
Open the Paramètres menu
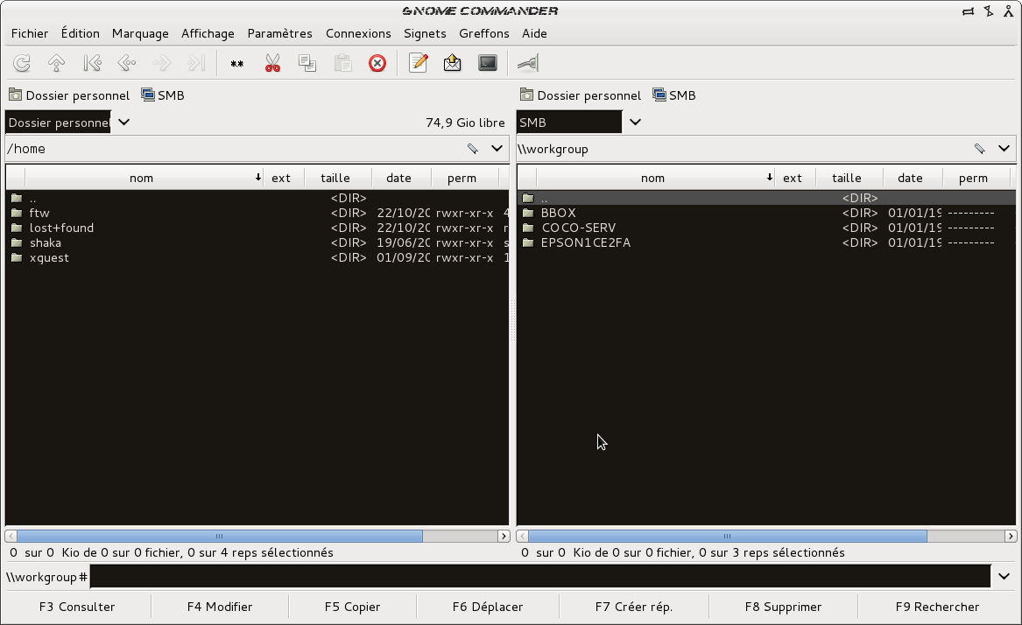click(x=279, y=33)
